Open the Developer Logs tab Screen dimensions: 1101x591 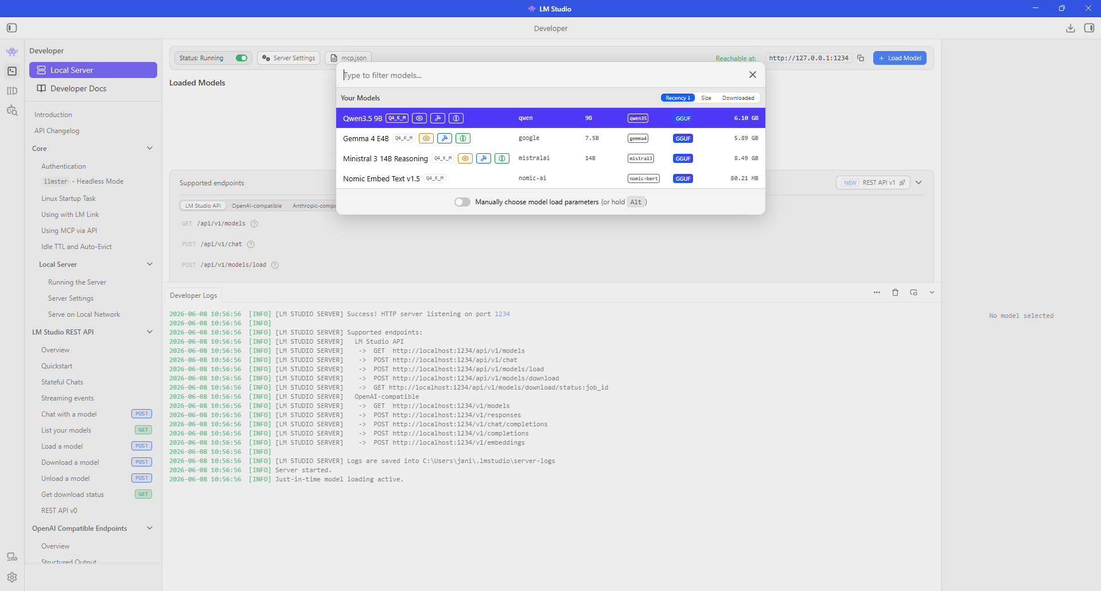[193, 295]
